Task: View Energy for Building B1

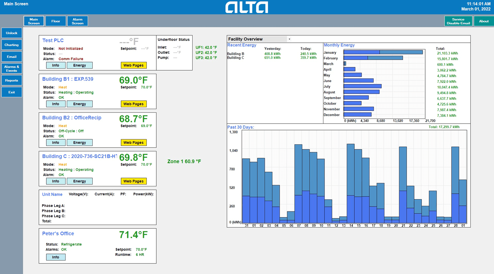Action: click(80, 104)
